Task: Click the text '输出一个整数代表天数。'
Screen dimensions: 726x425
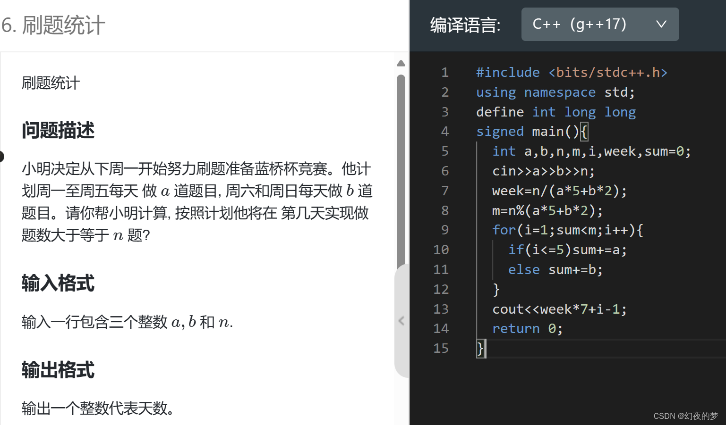Action: [98, 408]
